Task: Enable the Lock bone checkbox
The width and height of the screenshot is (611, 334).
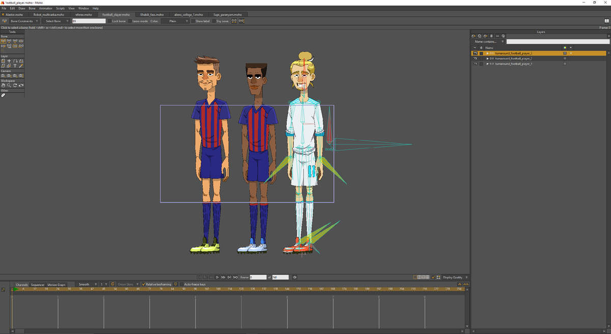Action: tap(109, 21)
